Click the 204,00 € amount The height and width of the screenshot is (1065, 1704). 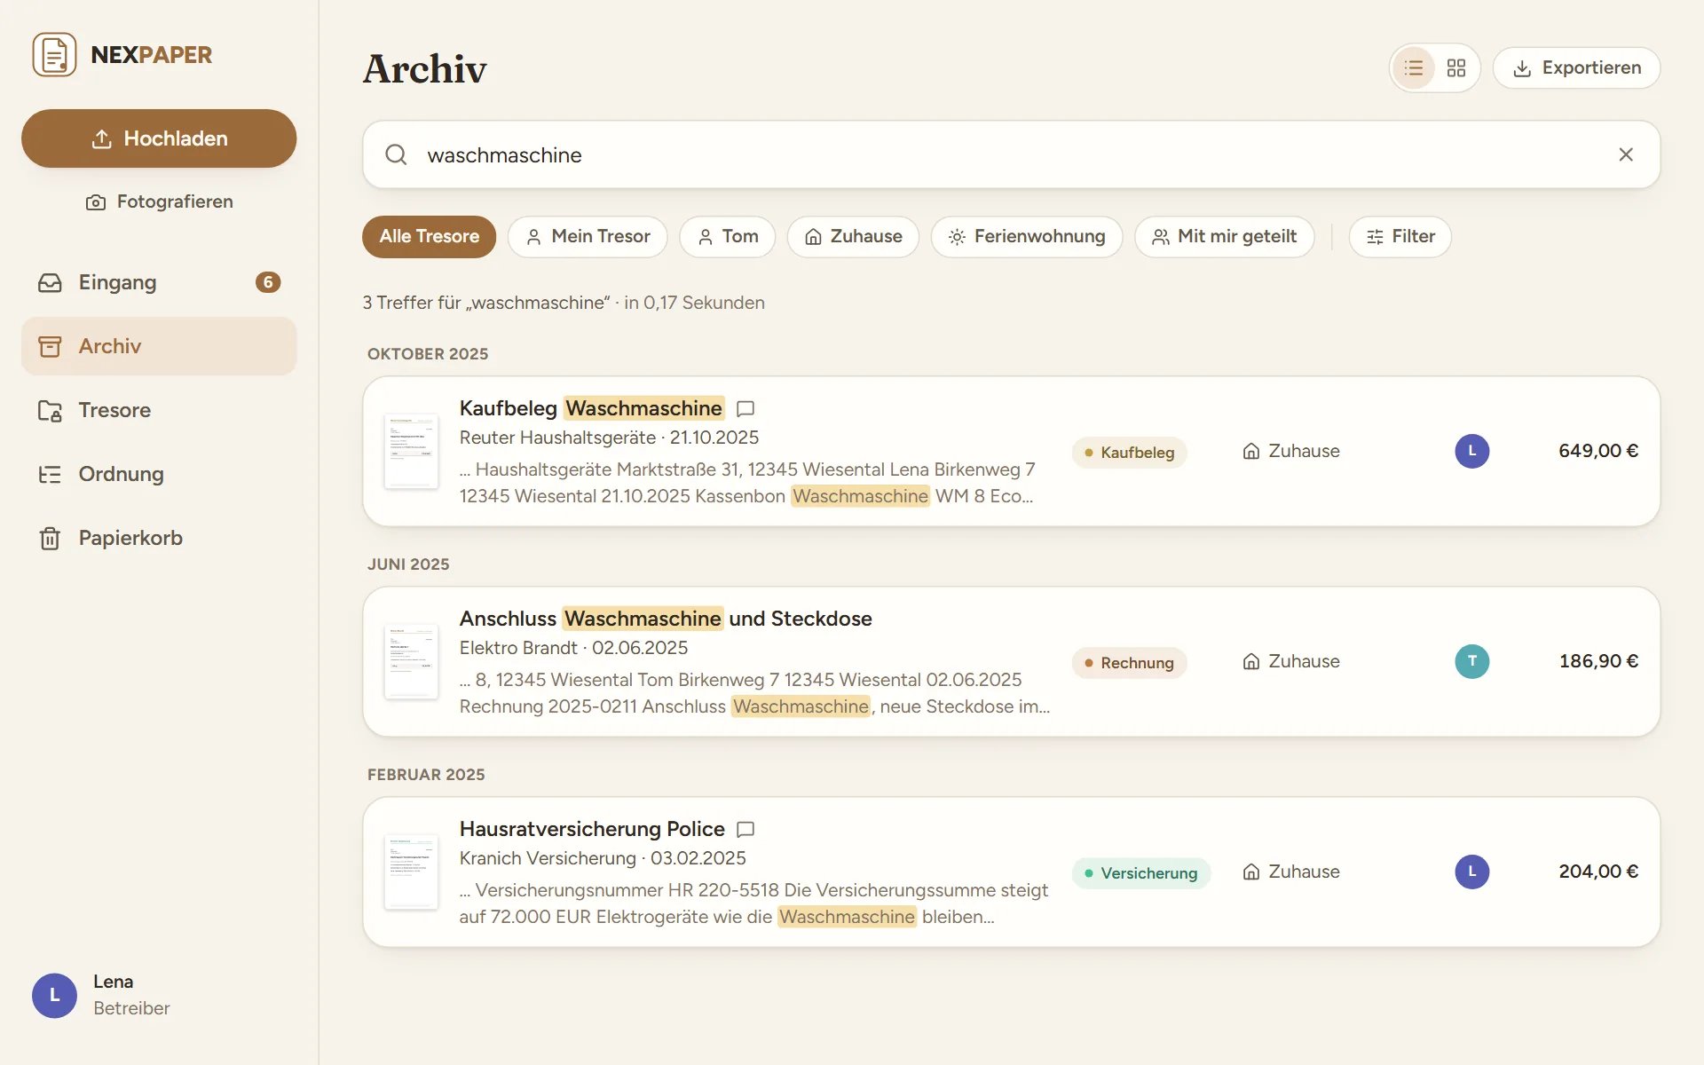pyautogui.click(x=1597, y=872)
